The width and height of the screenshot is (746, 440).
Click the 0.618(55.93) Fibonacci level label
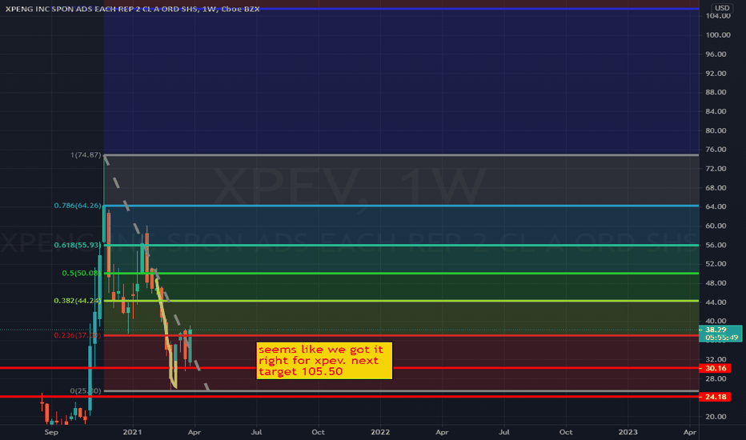78,245
